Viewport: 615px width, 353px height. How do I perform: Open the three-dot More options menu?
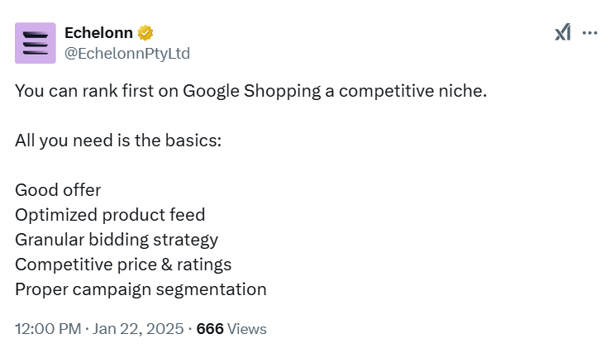tap(589, 33)
